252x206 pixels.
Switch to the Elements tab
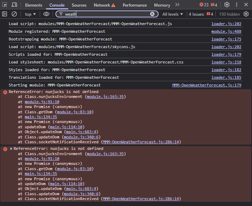(x=34, y=5)
